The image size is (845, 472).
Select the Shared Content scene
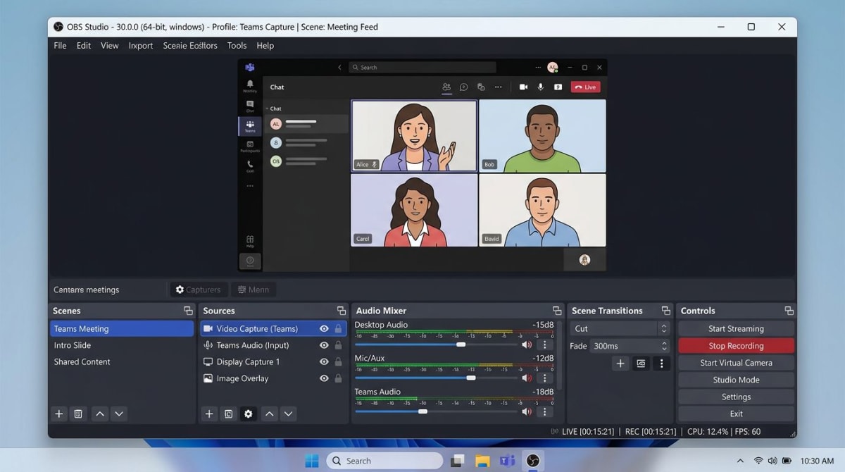[122, 362]
